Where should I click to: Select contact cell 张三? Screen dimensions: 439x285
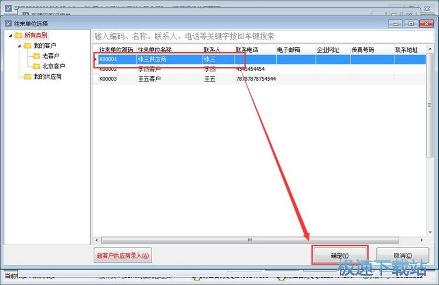[218, 59]
